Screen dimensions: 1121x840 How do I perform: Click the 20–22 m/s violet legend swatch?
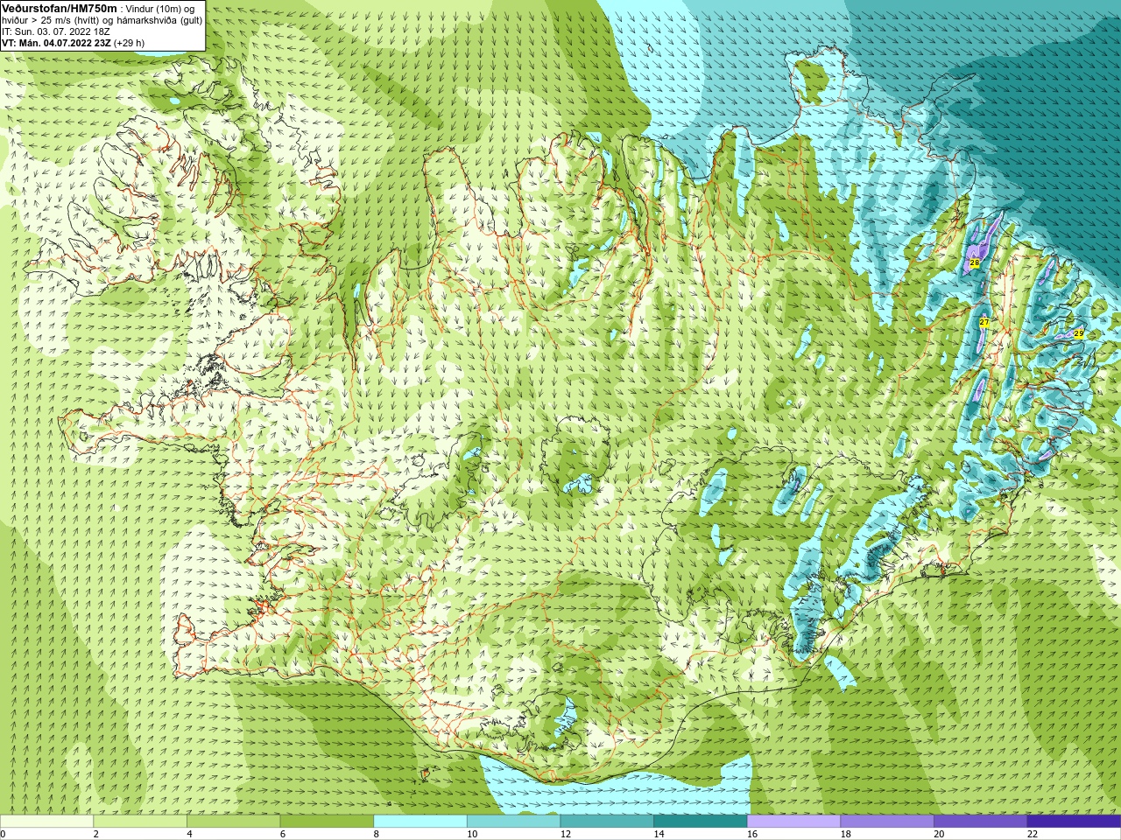(x=981, y=822)
